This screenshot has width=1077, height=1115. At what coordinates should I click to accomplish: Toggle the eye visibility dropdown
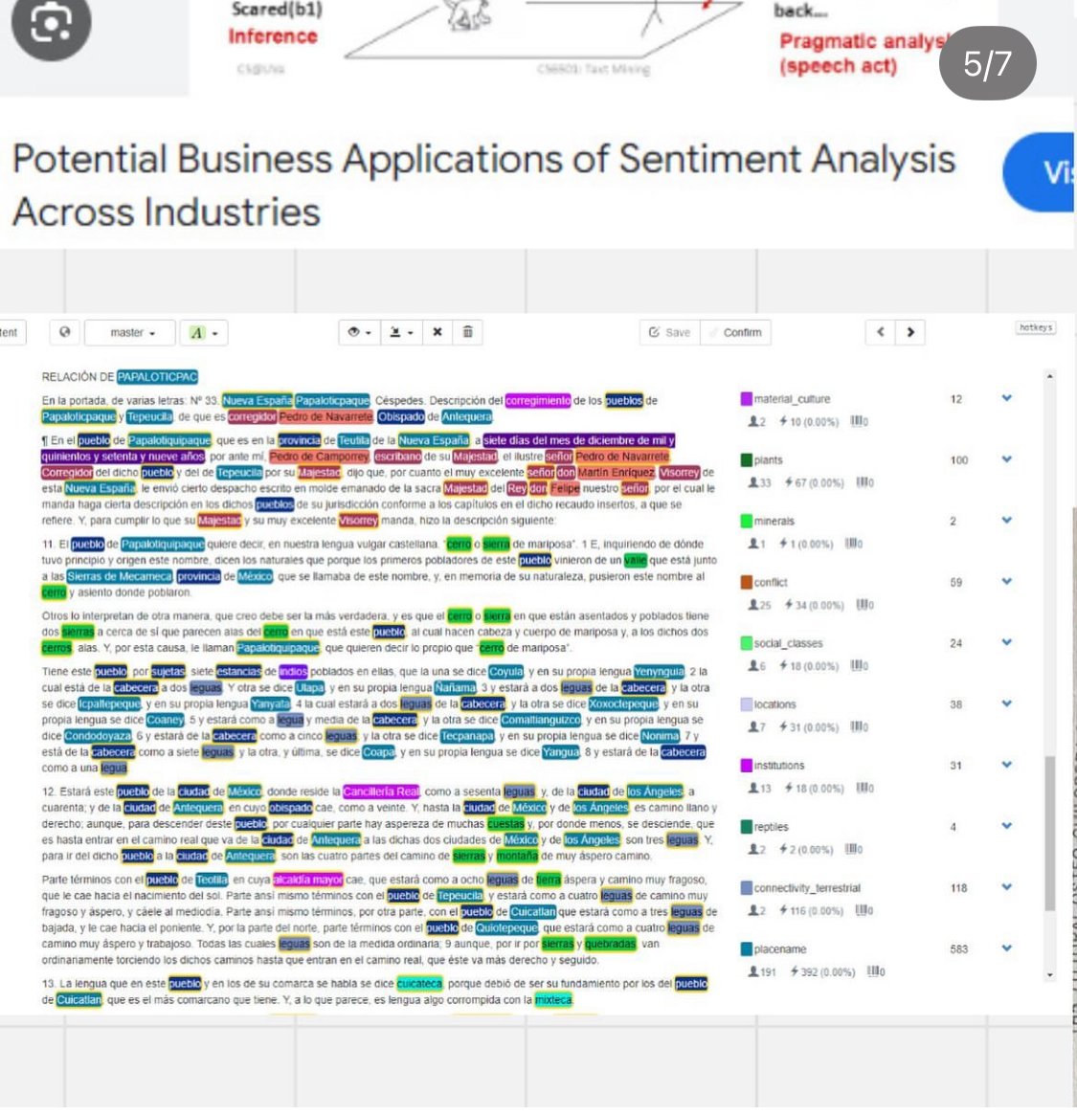359,332
